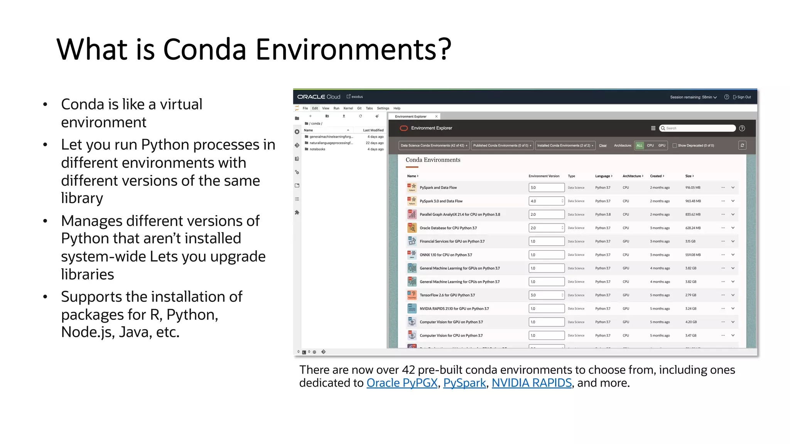This screenshot has height=444, width=790.
Task: Open Environment Explorer help question icon
Action: coord(742,128)
